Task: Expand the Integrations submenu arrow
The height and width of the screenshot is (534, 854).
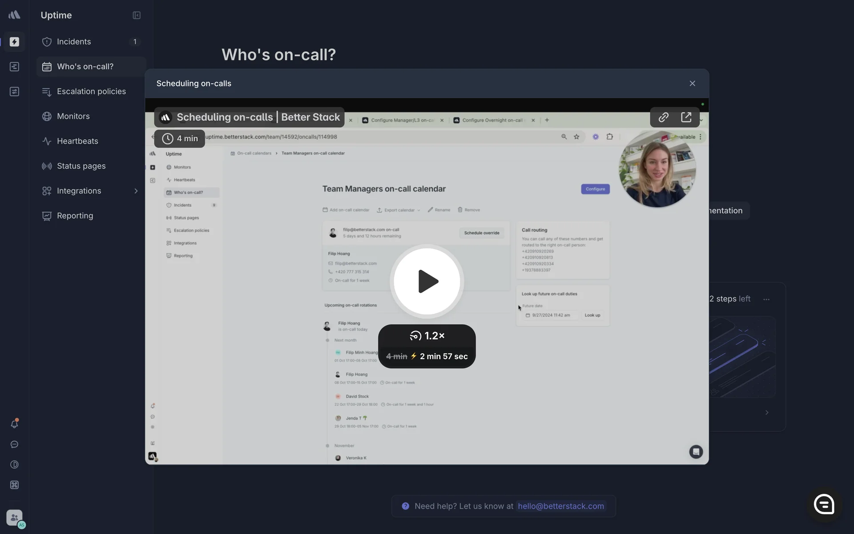Action: point(136,191)
